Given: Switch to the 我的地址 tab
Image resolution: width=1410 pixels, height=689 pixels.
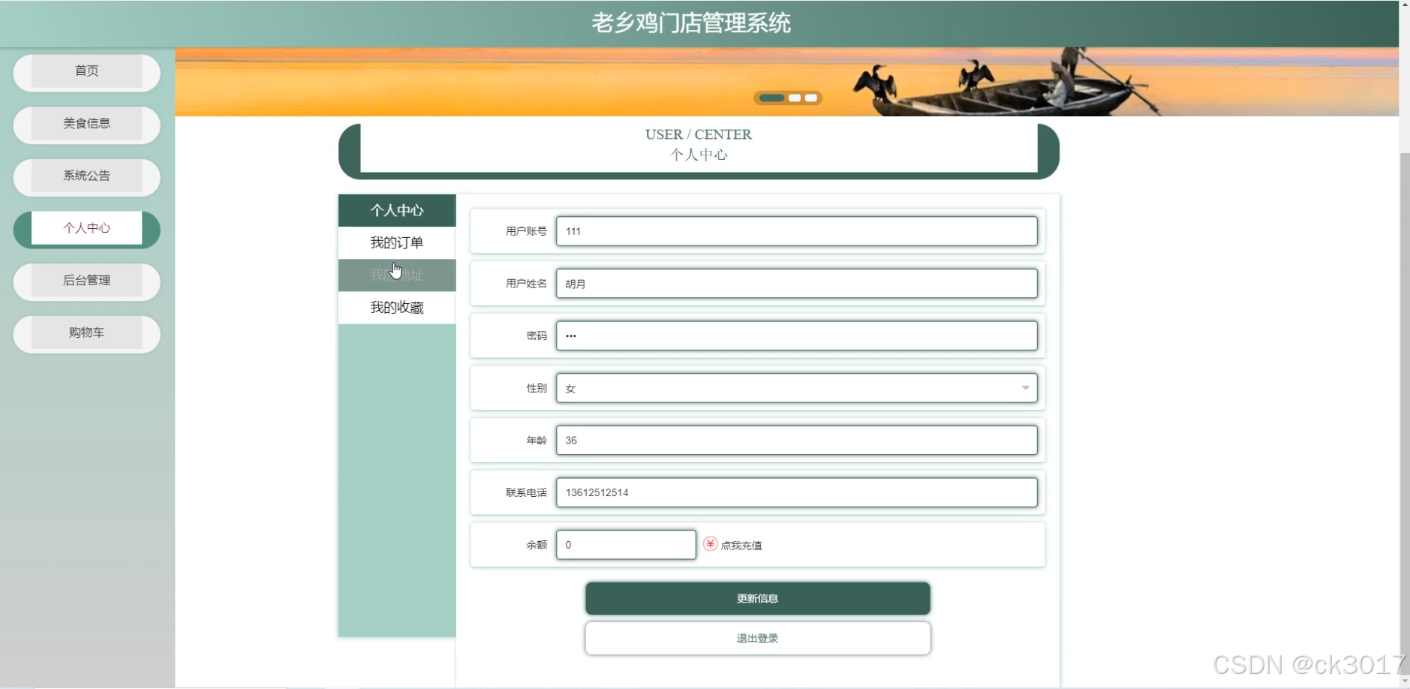Looking at the screenshot, I should tap(397, 275).
